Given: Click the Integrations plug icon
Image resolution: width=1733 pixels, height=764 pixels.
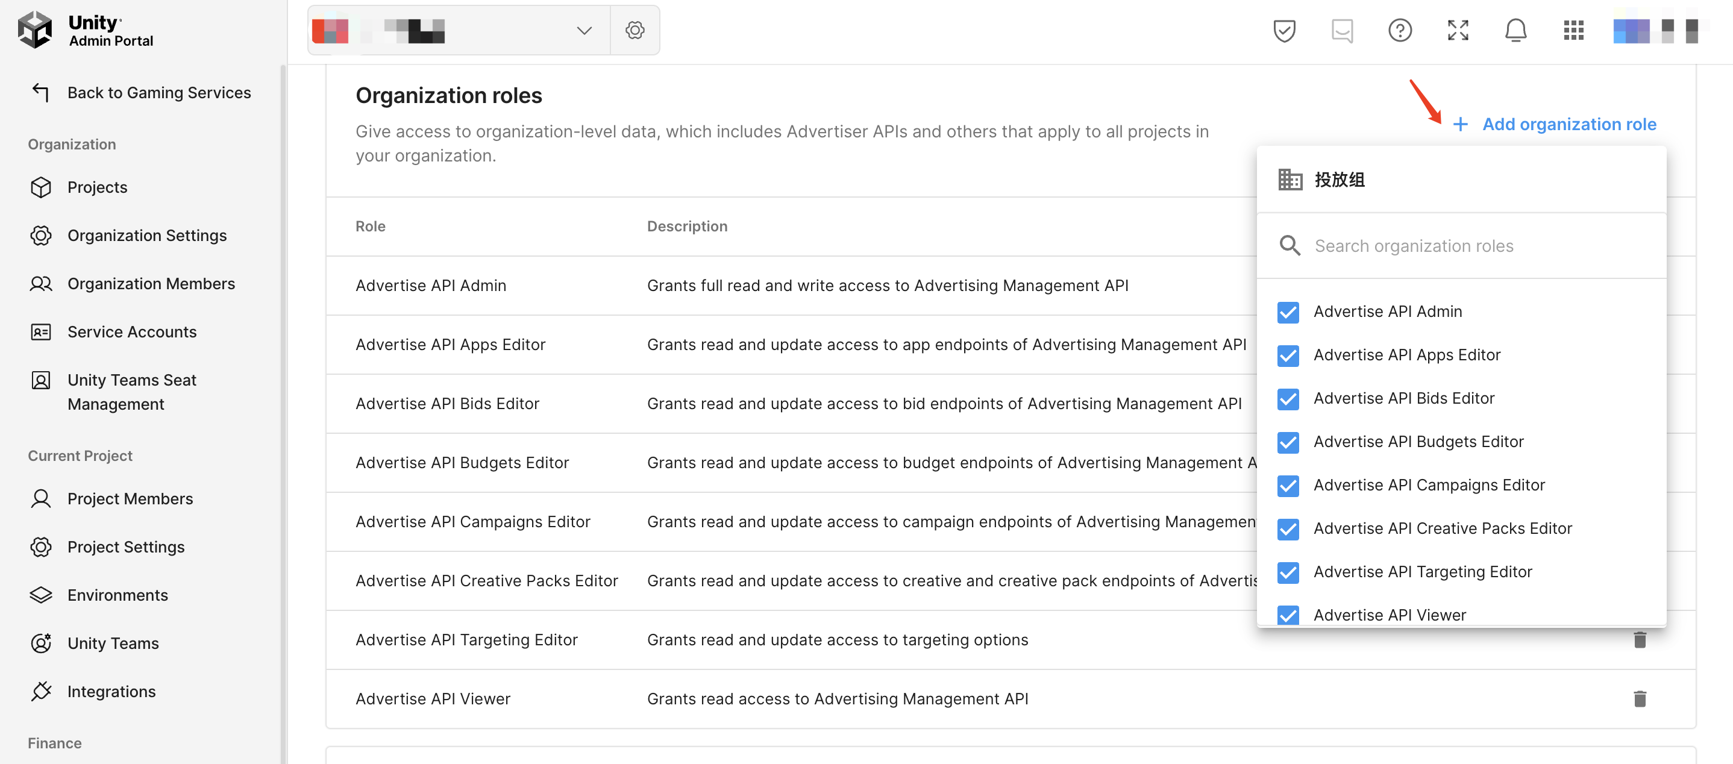Looking at the screenshot, I should (x=41, y=692).
